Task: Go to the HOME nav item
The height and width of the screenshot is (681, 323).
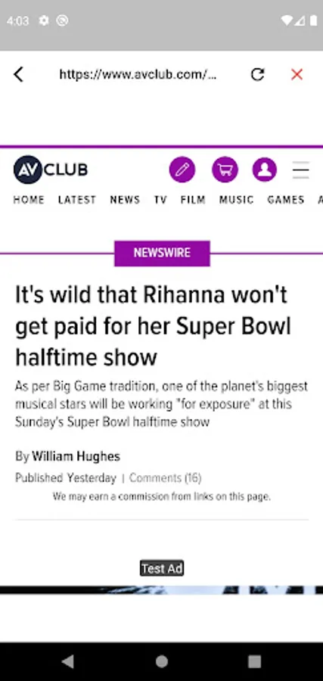Action: point(29,200)
